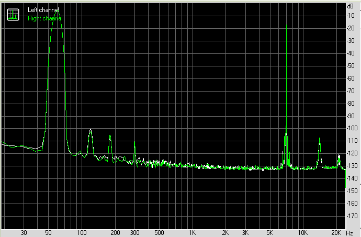Click the 30 frequency axis label
The height and width of the screenshot is (237, 361).
[x=24, y=232]
